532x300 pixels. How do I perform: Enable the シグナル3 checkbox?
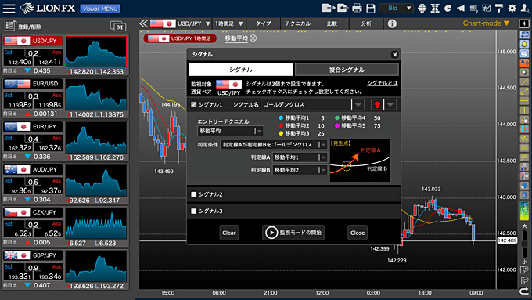point(194,211)
